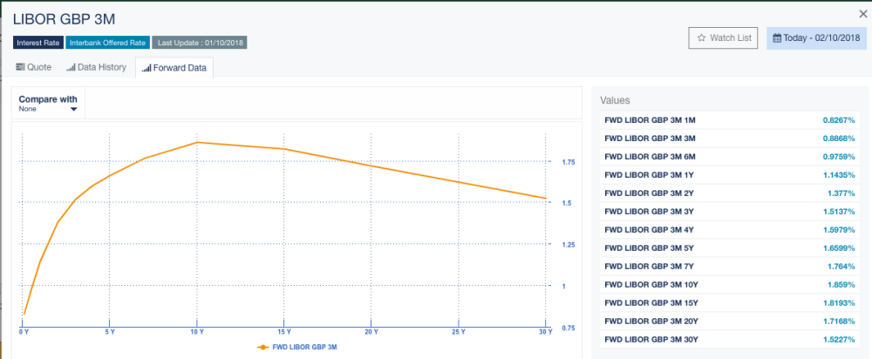Click the Interbank Offered Rate tag

pyautogui.click(x=107, y=42)
